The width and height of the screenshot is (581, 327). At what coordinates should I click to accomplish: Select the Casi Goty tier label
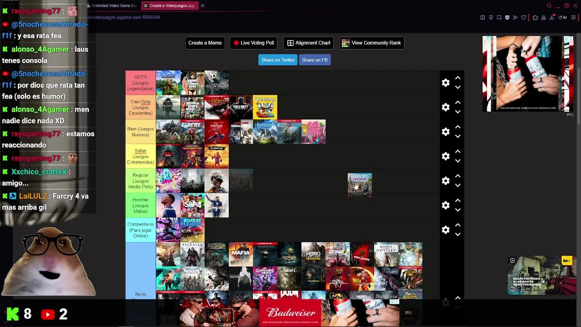coord(141,107)
